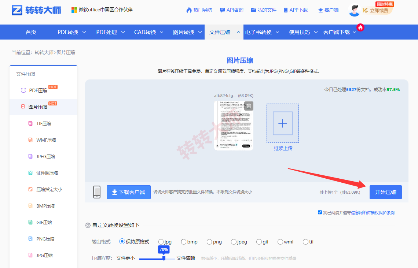The width and height of the screenshot is (418, 268).
Task: Open the 我的文件 link
Action: pos(264,10)
